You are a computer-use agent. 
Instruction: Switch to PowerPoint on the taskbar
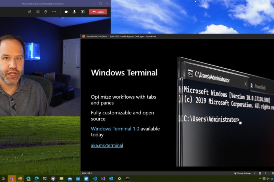pyautogui.click(x=20, y=179)
